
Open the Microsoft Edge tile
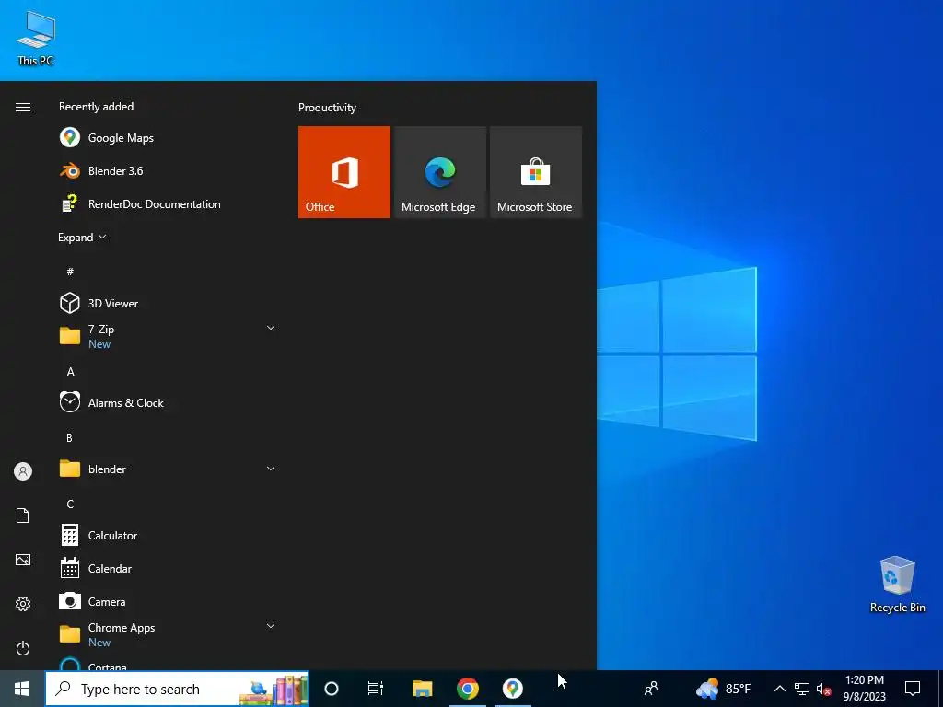tap(439, 172)
